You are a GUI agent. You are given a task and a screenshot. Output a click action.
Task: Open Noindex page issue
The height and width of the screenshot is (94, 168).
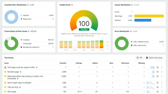(13, 72)
